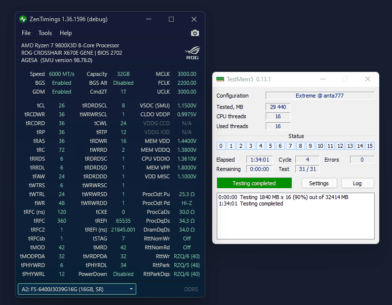Screen dimensions: 392x305
Task: Select thread status box 9
Action: point(310,146)
